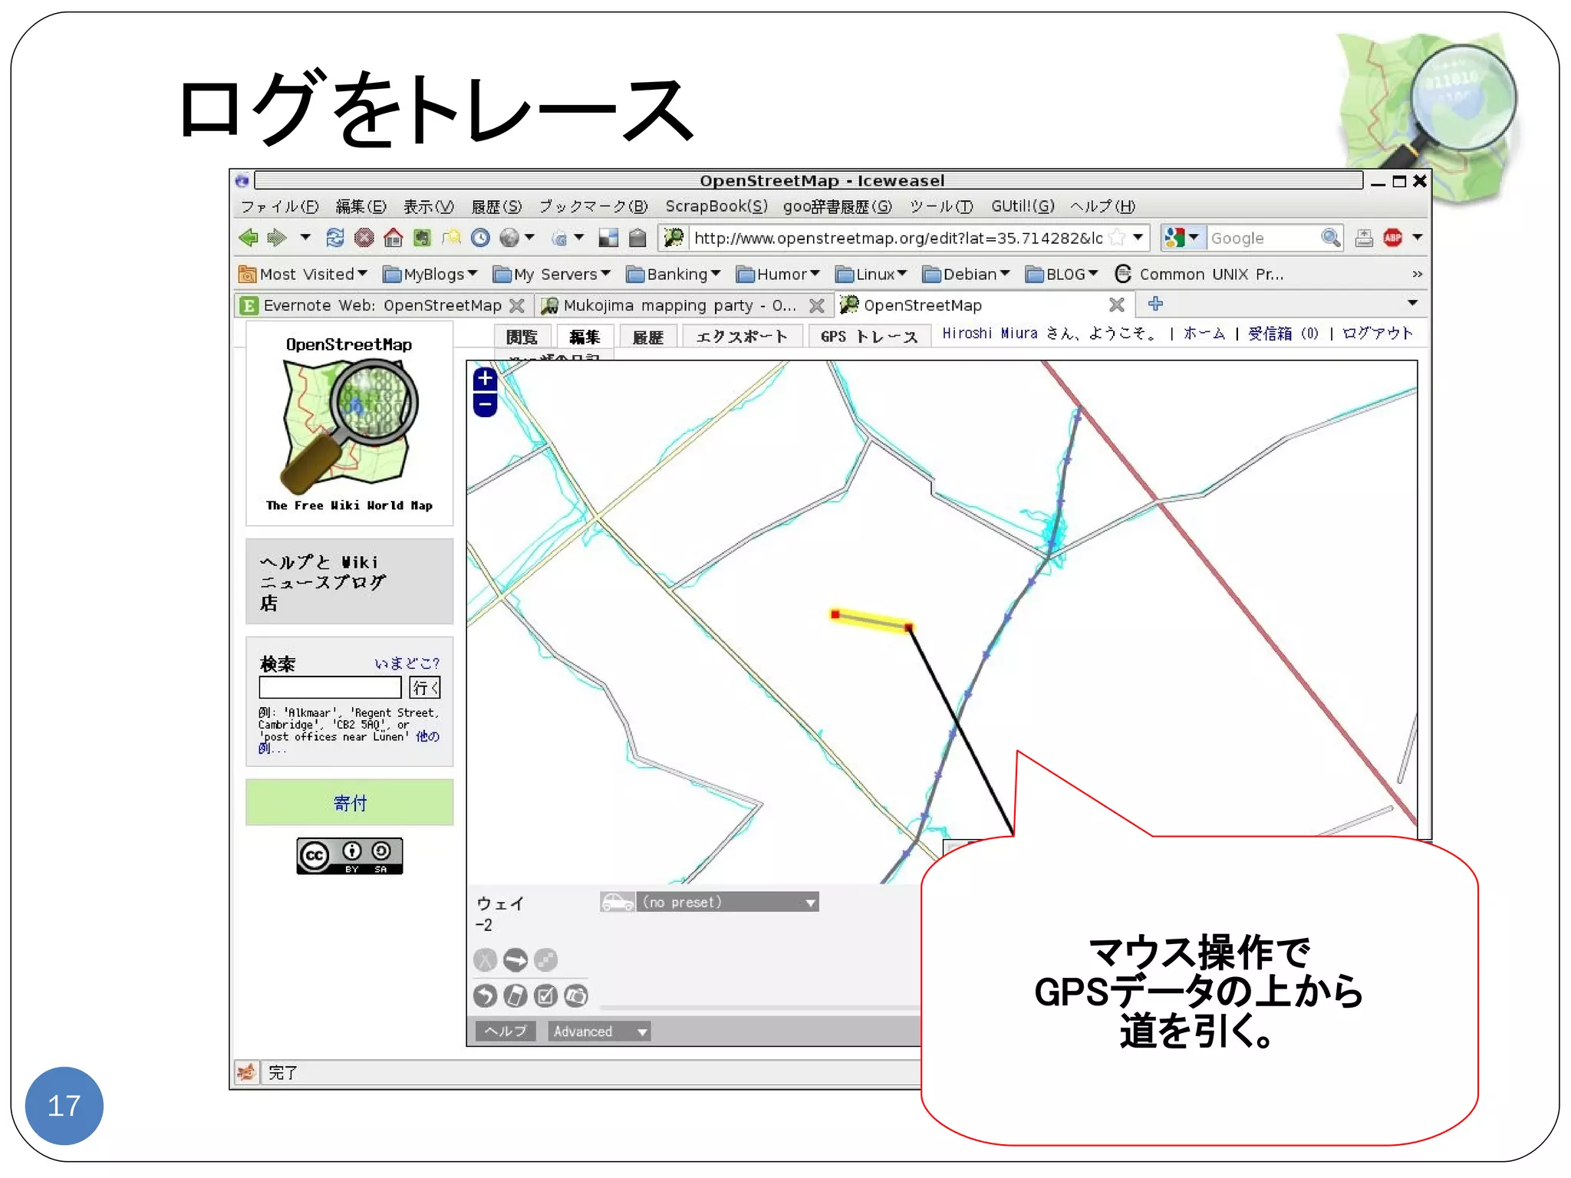
Task: Click the search magnifier in Google box
Action: pos(1331,238)
